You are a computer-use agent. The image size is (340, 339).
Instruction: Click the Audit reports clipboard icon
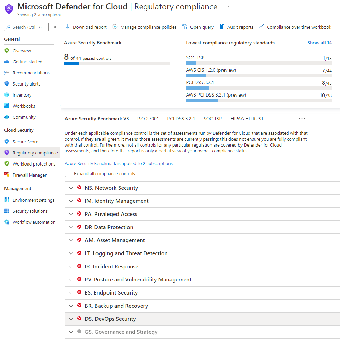(222, 27)
